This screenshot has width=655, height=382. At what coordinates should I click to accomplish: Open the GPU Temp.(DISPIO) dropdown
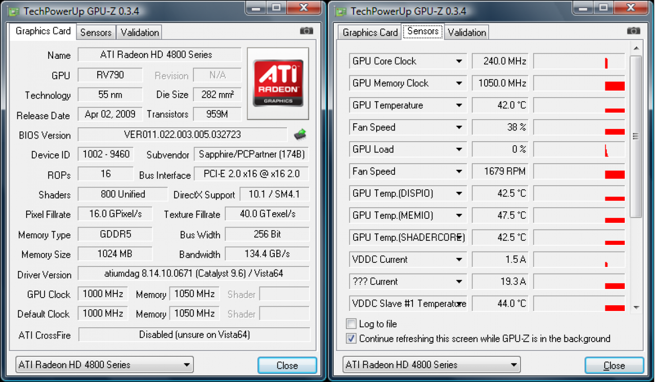459,193
